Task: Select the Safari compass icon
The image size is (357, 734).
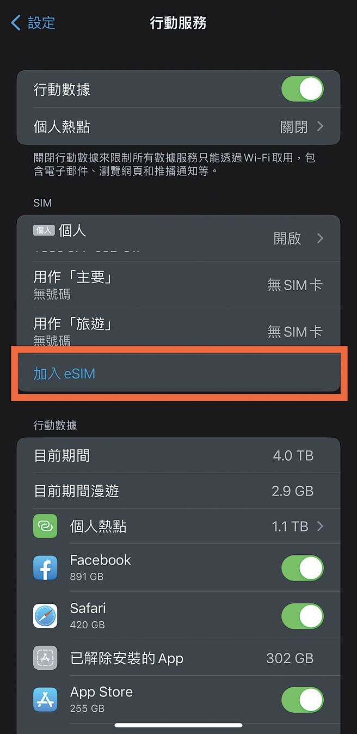Action: [45, 616]
